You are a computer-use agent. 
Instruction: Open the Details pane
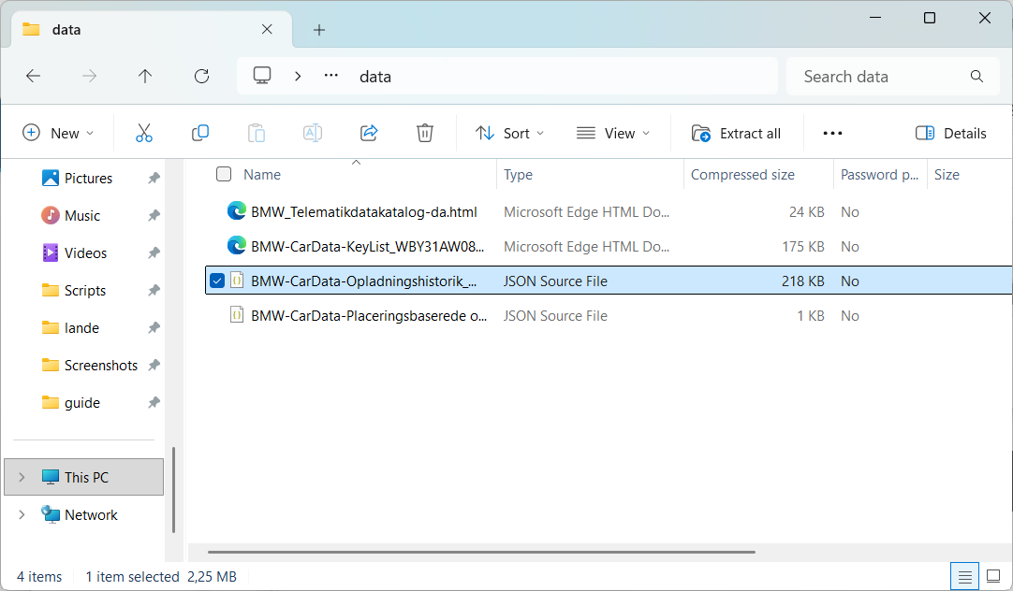[951, 133]
